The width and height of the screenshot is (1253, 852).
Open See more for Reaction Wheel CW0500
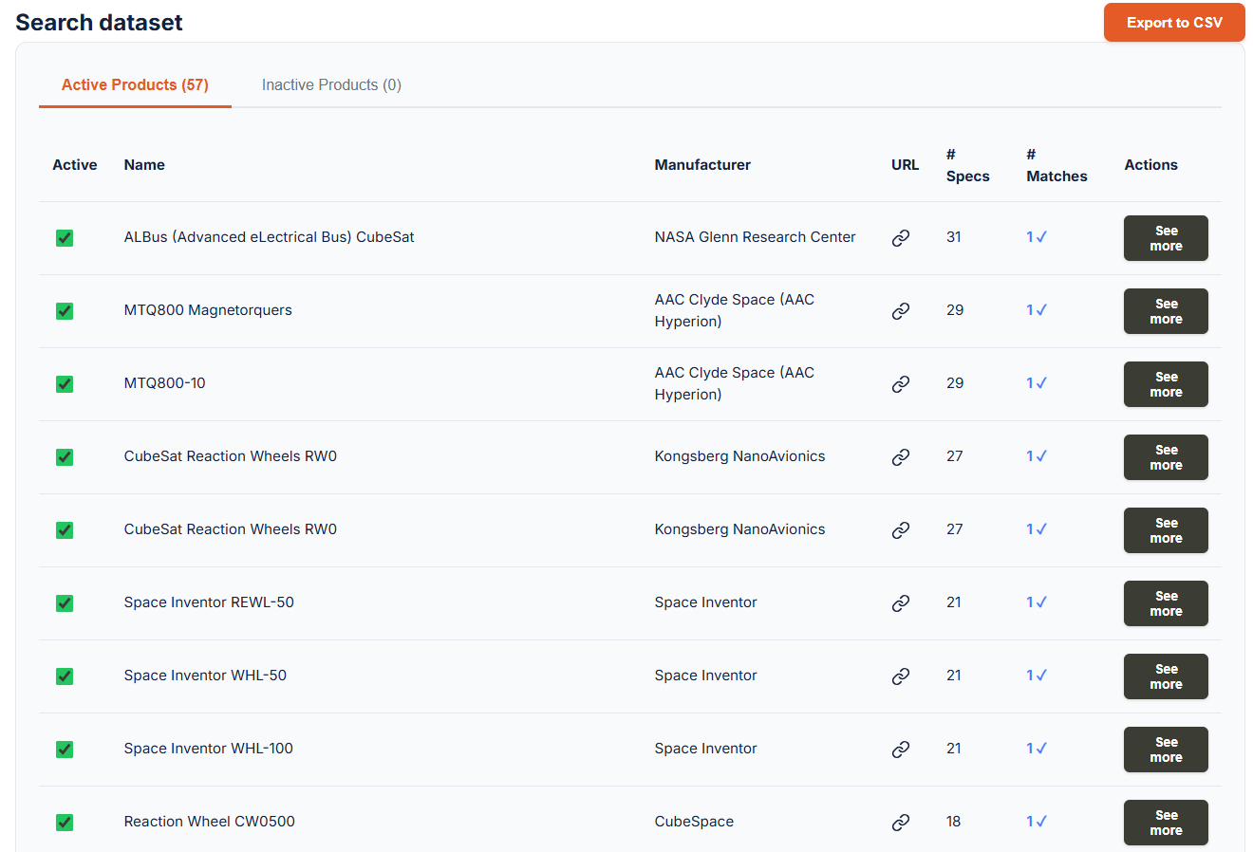[x=1166, y=823]
